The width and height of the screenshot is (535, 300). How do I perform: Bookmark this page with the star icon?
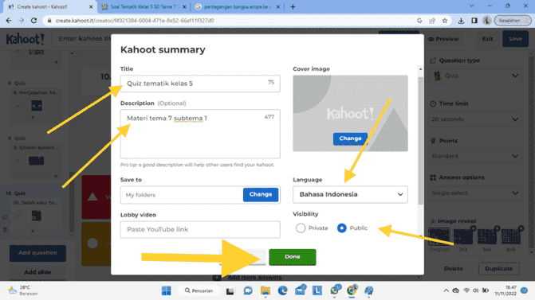445,21
